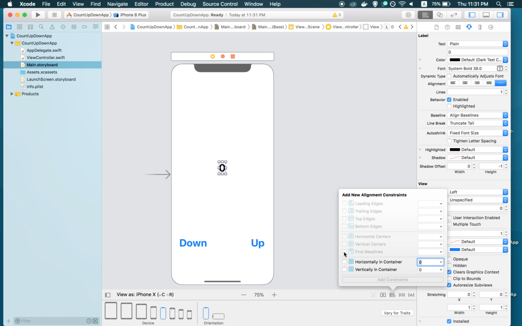Check the Highlighted behavior checkbox
Image resolution: width=522 pixels, height=326 pixels.
pos(450,106)
